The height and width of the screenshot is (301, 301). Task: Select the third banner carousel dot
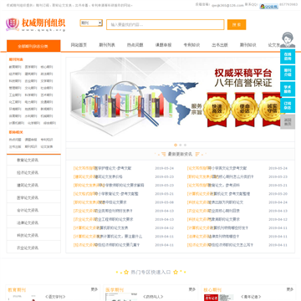pos(185,145)
